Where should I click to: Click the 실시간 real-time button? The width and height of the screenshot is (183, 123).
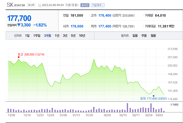[x=85, y=5]
